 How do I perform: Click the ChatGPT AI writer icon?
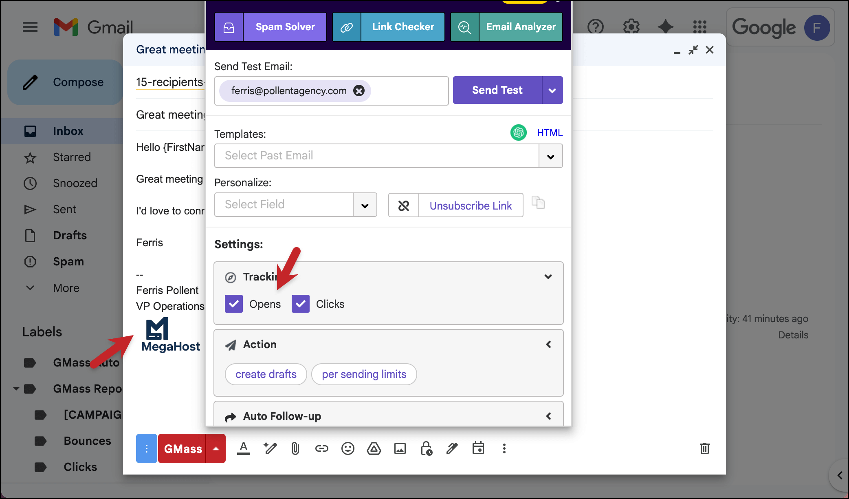518,132
